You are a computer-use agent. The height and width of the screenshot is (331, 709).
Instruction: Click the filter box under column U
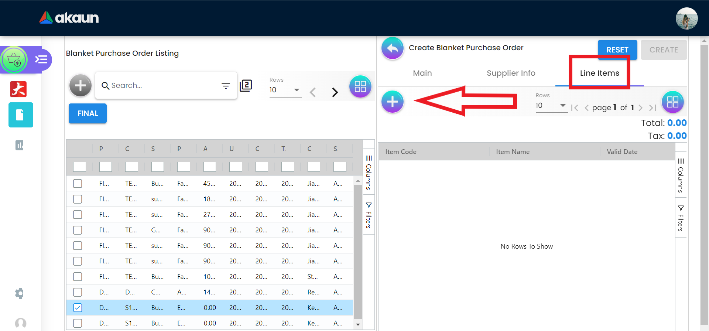236,167
